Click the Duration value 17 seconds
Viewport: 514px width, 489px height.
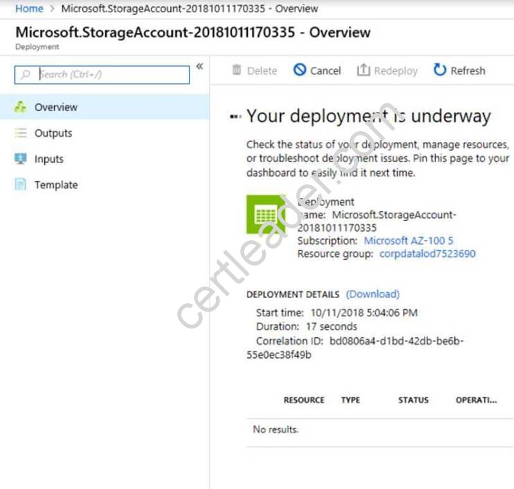point(332,326)
